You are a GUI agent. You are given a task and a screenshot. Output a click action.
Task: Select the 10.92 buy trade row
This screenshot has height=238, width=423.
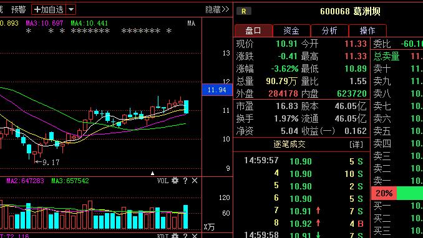(301, 224)
